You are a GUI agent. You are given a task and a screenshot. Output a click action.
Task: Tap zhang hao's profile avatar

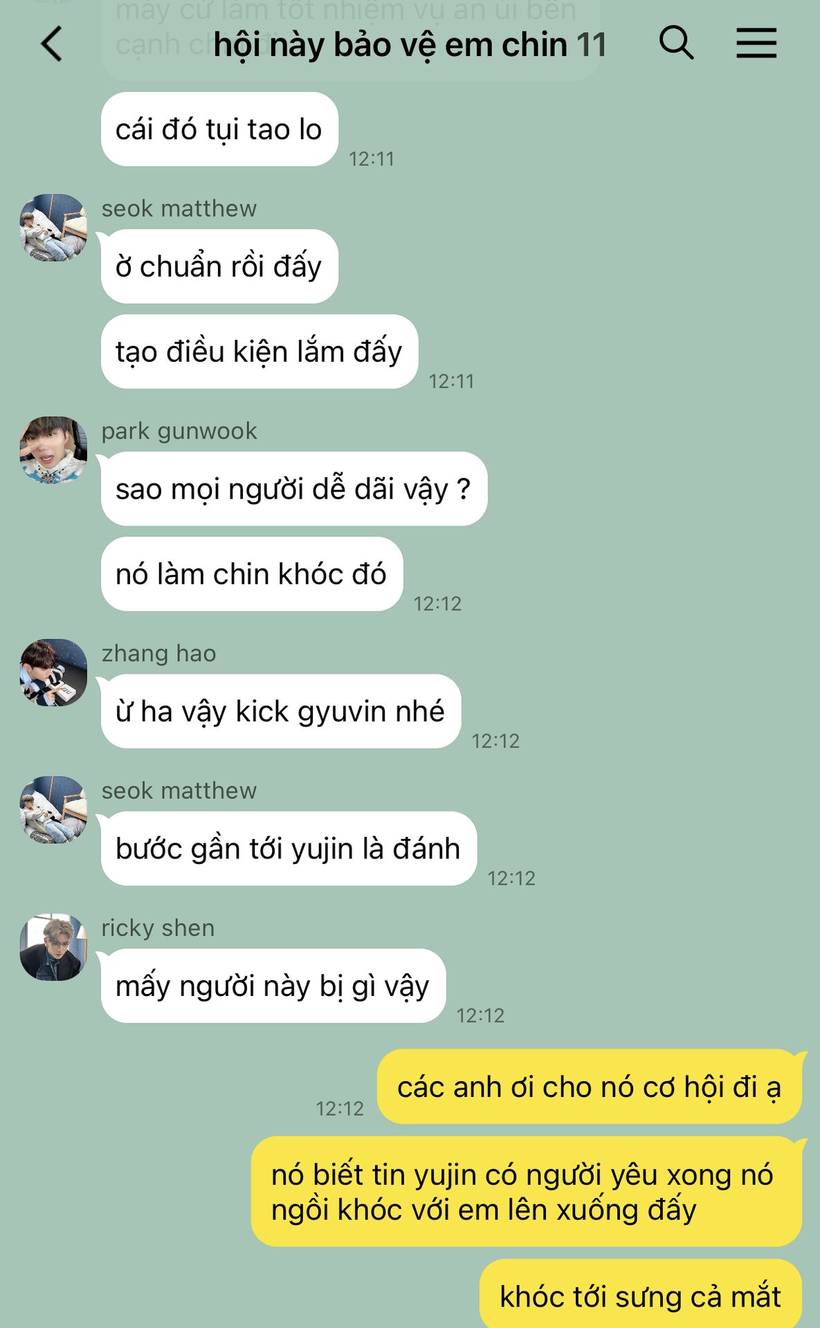[x=53, y=672]
